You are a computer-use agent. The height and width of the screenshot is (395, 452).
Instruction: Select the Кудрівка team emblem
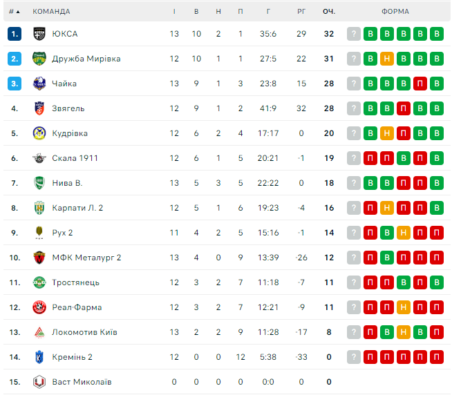39,133
